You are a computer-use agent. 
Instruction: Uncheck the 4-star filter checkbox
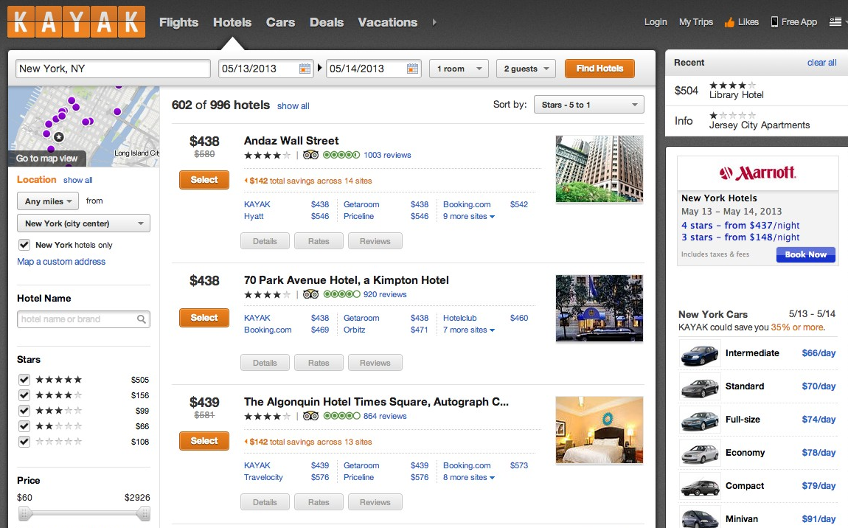(24, 395)
